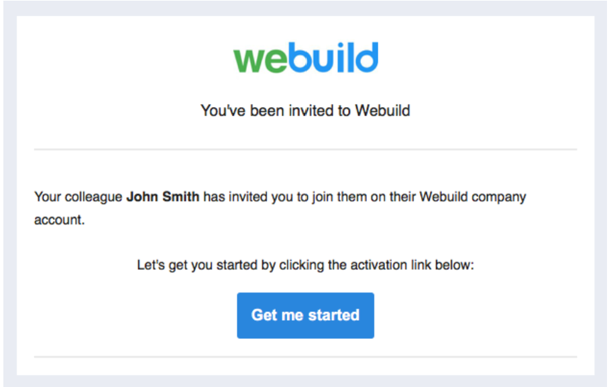The image size is (609, 387).
Task: Select the heading "You've been invited to Webuild"
Action: point(305,110)
